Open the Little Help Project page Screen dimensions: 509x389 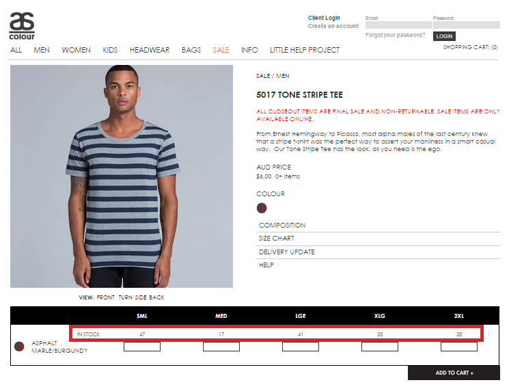click(305, 50)
